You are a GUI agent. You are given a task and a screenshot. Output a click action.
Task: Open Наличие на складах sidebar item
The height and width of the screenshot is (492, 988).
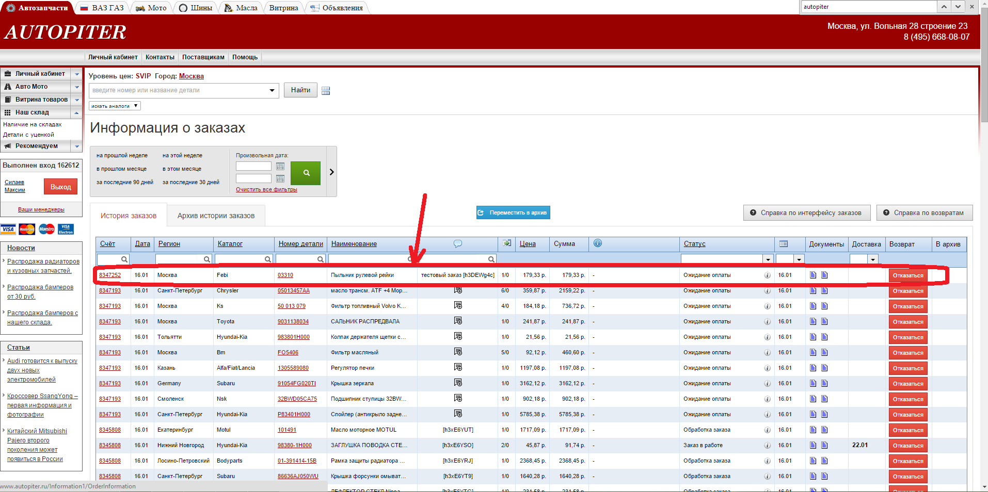[33, 124]
